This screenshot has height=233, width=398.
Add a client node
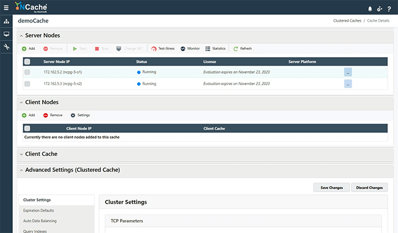pyautogui.click(x=29, y=115)
